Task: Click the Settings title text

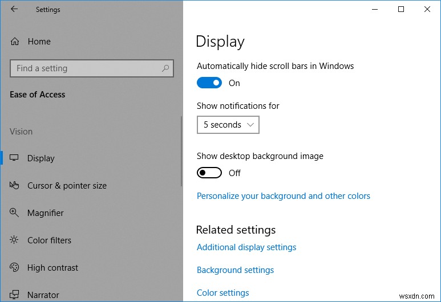Action: tap(48, 10)
